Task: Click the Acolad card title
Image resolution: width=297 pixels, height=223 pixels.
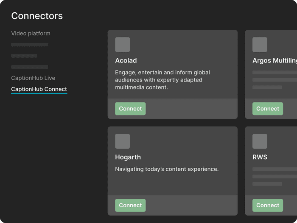Action: [126, 60]
